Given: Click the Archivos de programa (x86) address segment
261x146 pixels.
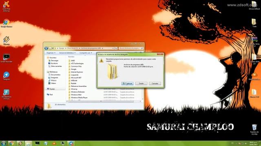Looking at the screenshot, I should pyautogui.click(x=91, y=48).
